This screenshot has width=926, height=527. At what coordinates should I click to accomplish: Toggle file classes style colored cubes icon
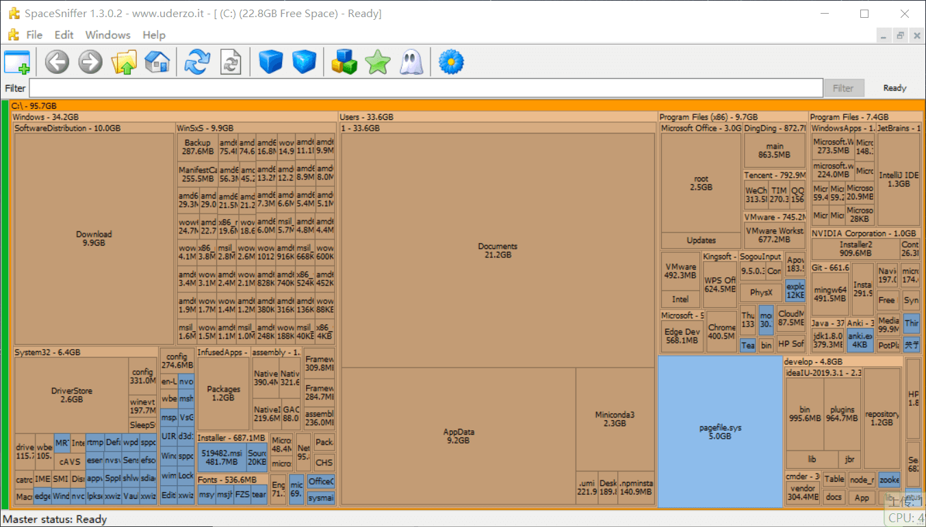[344, 62]
